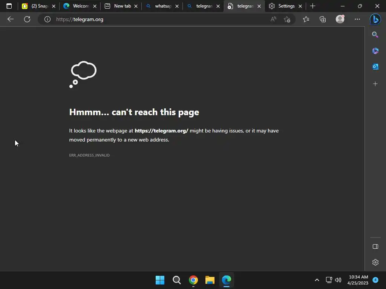This screenshot has height=289, width=386.
Task: Open the user profile avatar
Action: [340, 19]
